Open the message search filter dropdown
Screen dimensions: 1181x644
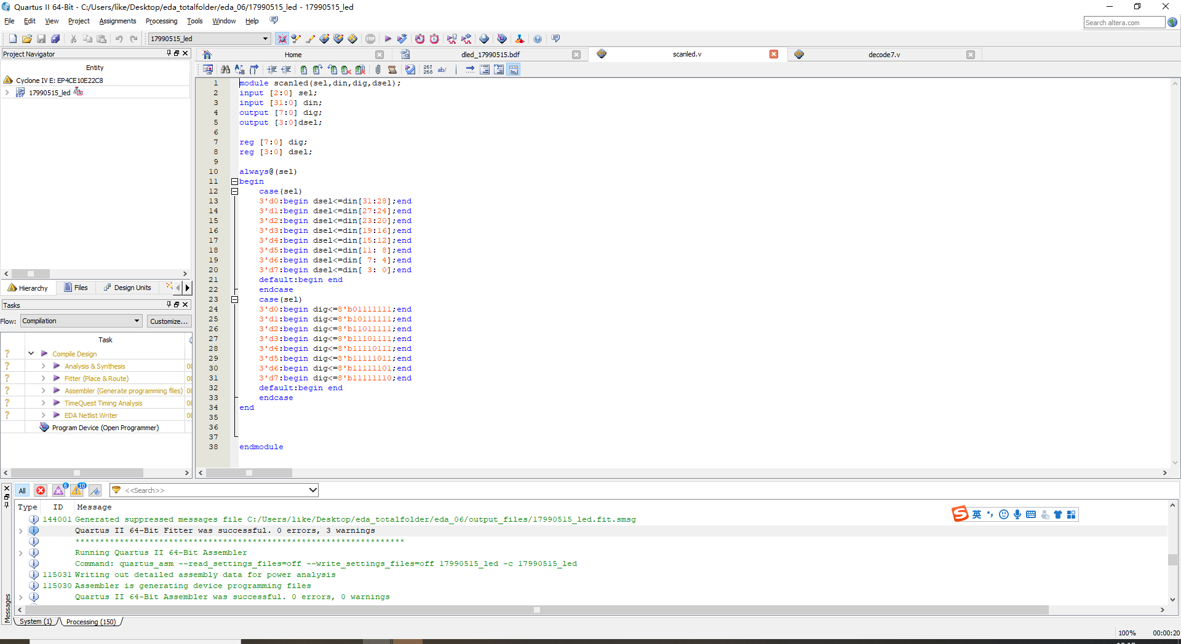[313, 490]
